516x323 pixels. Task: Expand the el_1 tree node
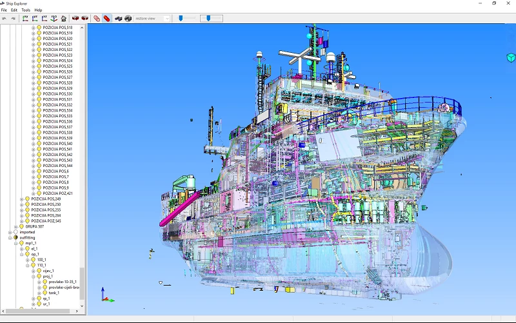(x=22, y=249)
